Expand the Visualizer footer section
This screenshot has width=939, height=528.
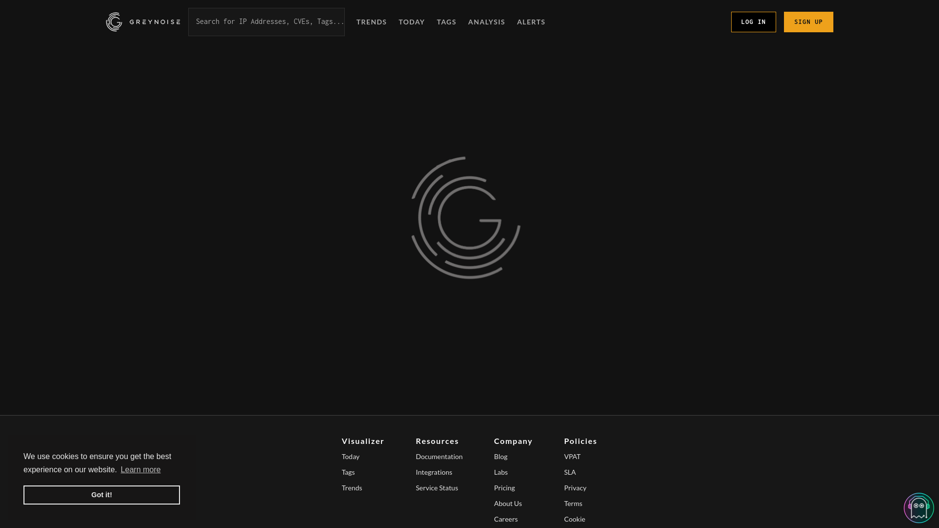363,441
